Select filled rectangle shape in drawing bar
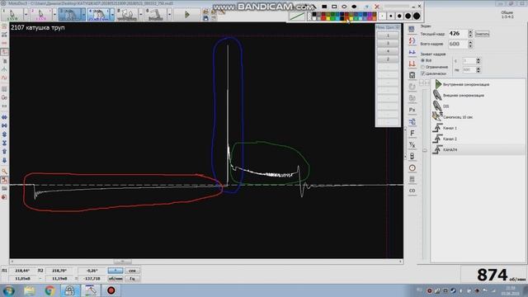Screen dimensions: 528x297 [324, 7]
